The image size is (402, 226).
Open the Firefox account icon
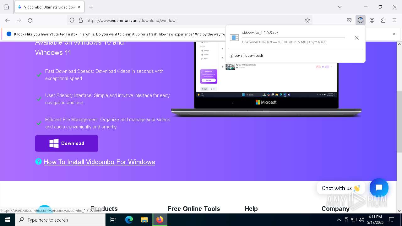[372, 20]
